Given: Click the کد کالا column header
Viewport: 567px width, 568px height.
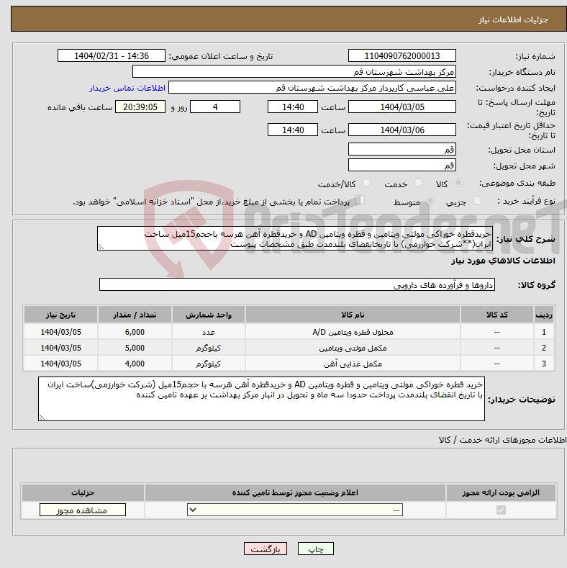Looking at the screenshot, I should pos(496,315).
